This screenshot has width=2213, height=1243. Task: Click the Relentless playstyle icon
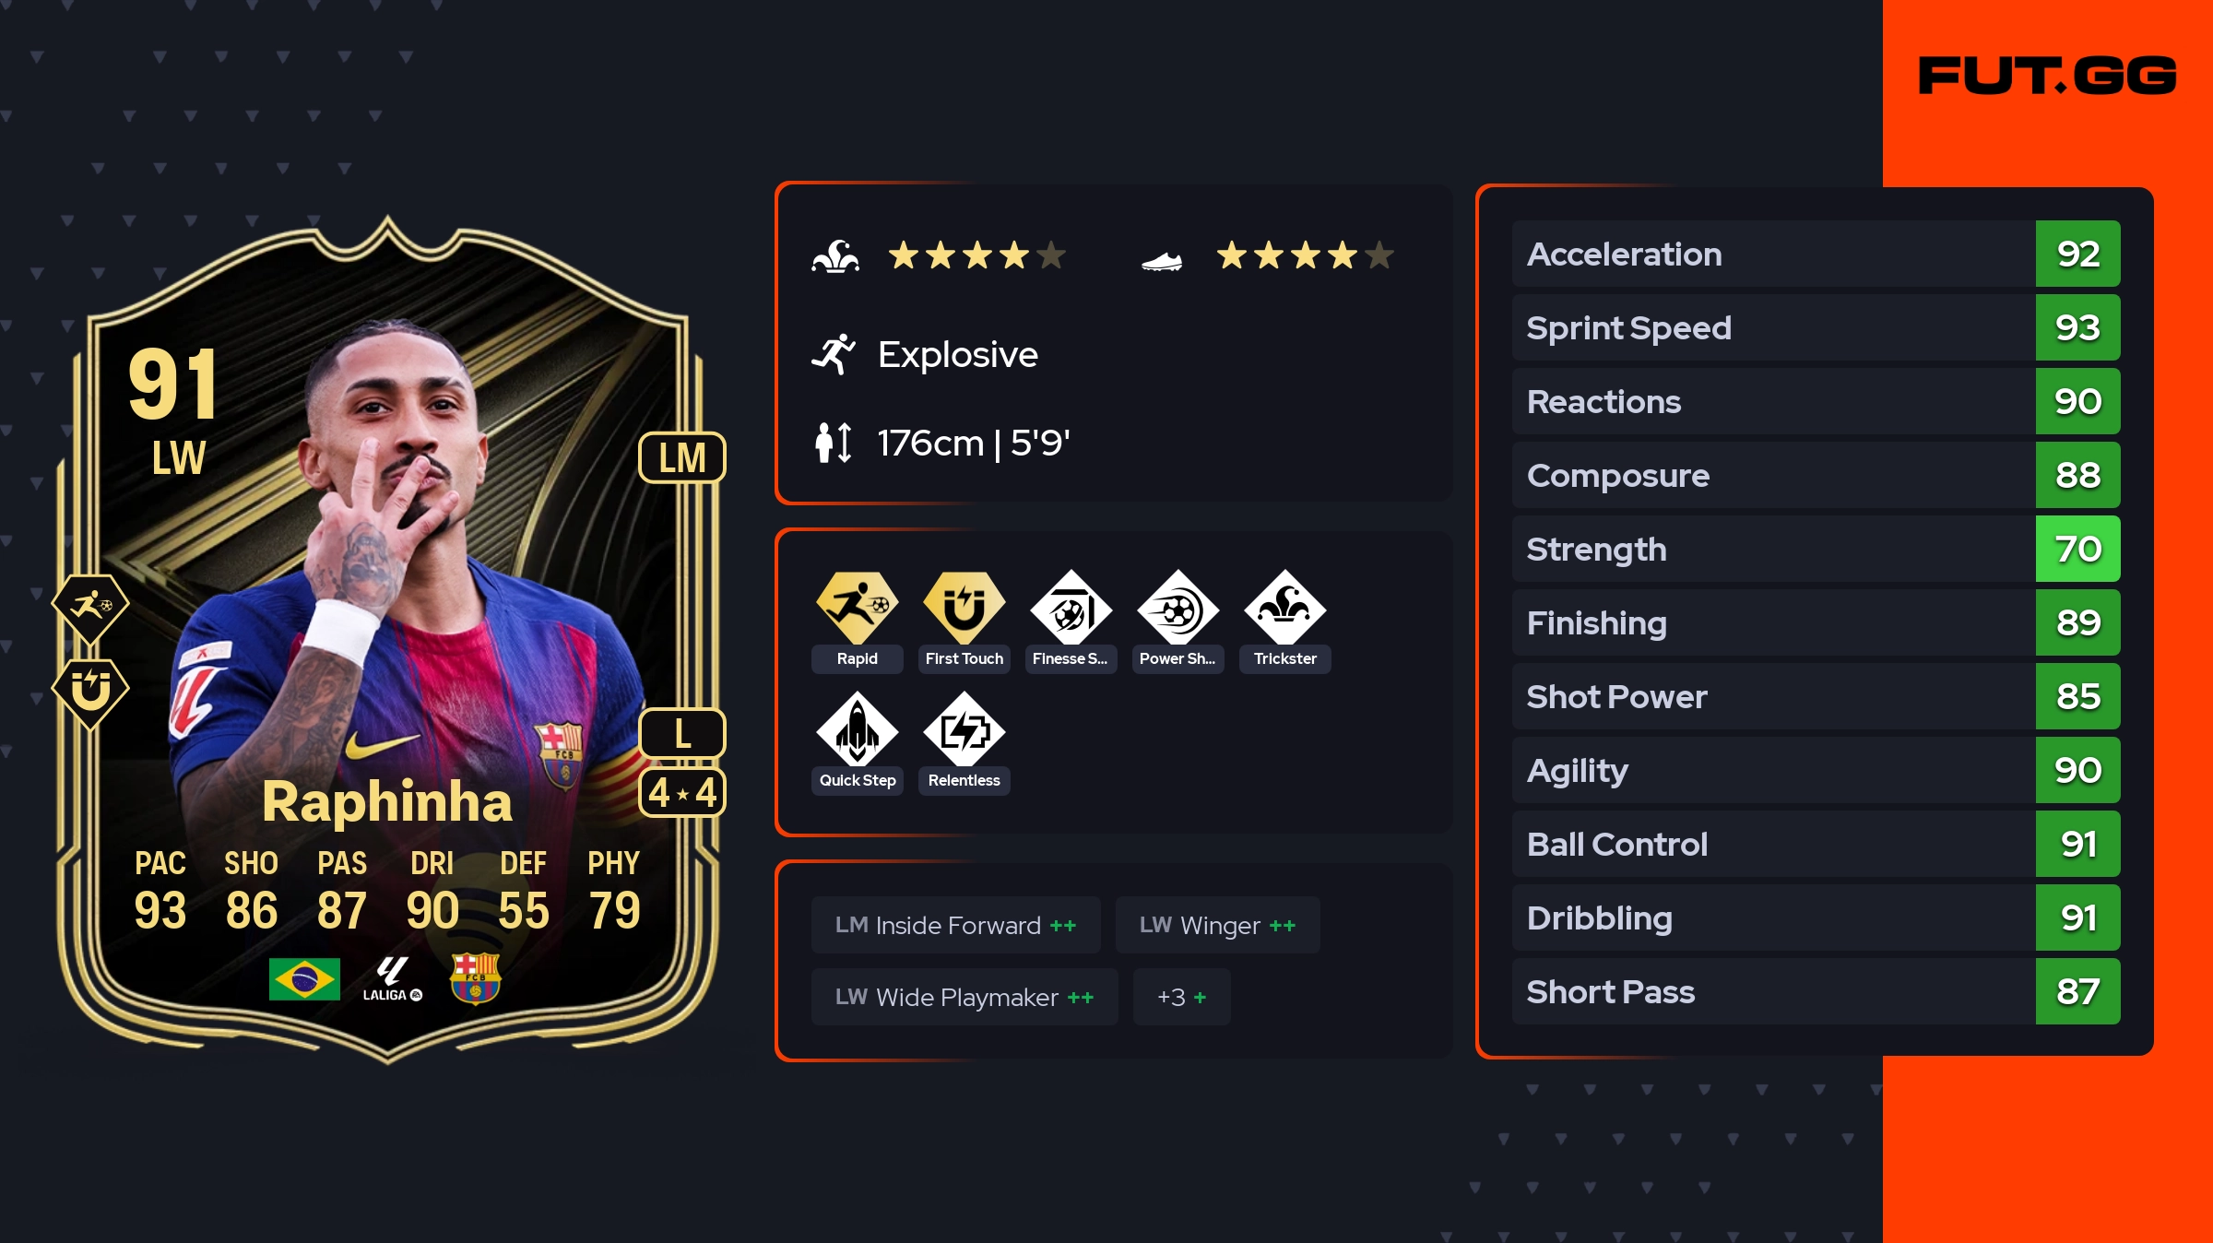tap(964, 728)
